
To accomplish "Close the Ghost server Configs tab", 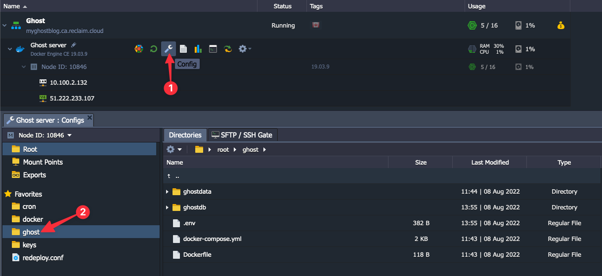I will click(x=89, y=117).
